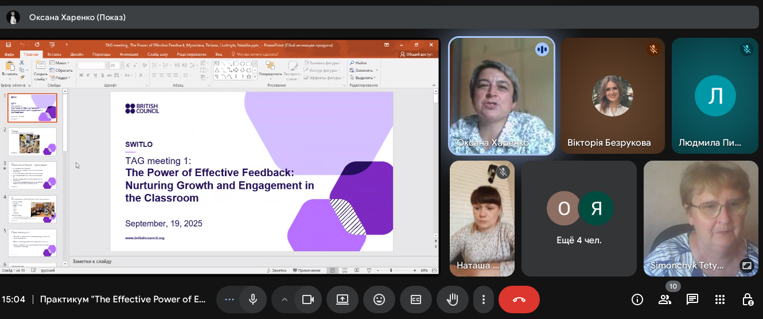The image size is (763, 319).
Task: Toggle closed captions CC button
Action: pyautogui.click(x=415, y=299)
